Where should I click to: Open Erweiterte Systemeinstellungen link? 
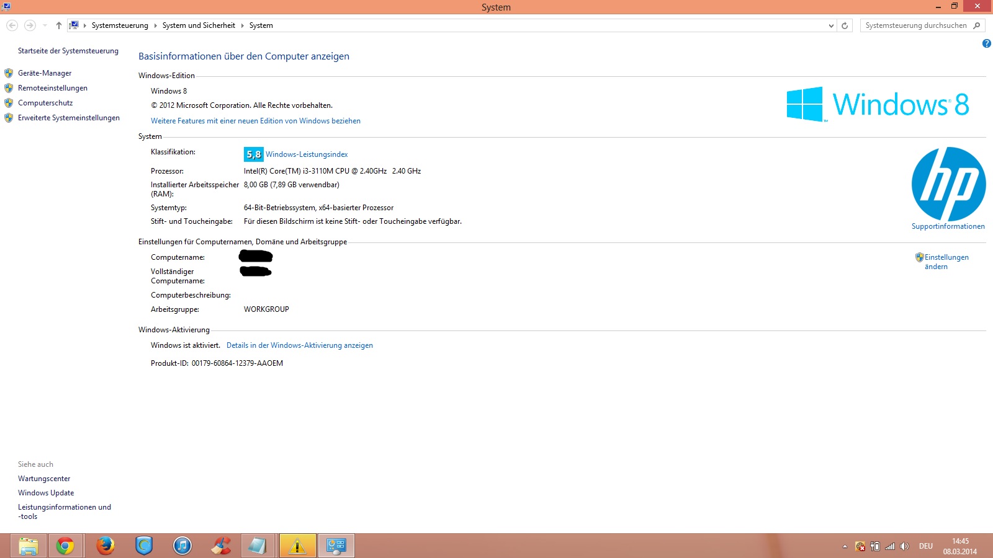point(69,118)
